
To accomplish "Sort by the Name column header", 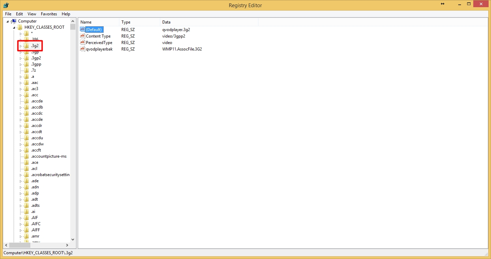I will [x=99, y=22].
